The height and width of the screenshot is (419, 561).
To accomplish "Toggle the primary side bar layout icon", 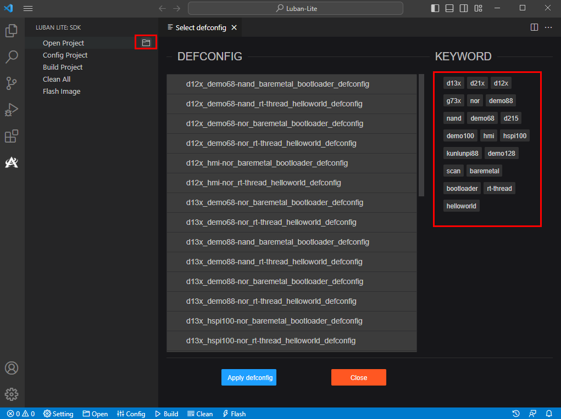I will tap(435, 8).
